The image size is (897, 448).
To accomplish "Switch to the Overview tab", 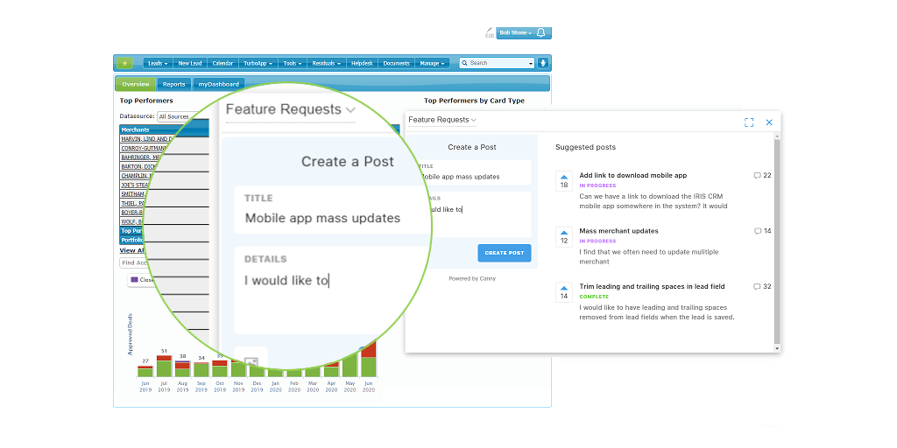I will (x=136, y=84).
